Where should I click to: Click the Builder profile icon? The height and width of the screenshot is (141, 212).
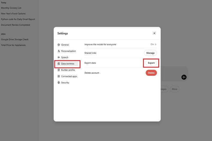coord(59,70)
